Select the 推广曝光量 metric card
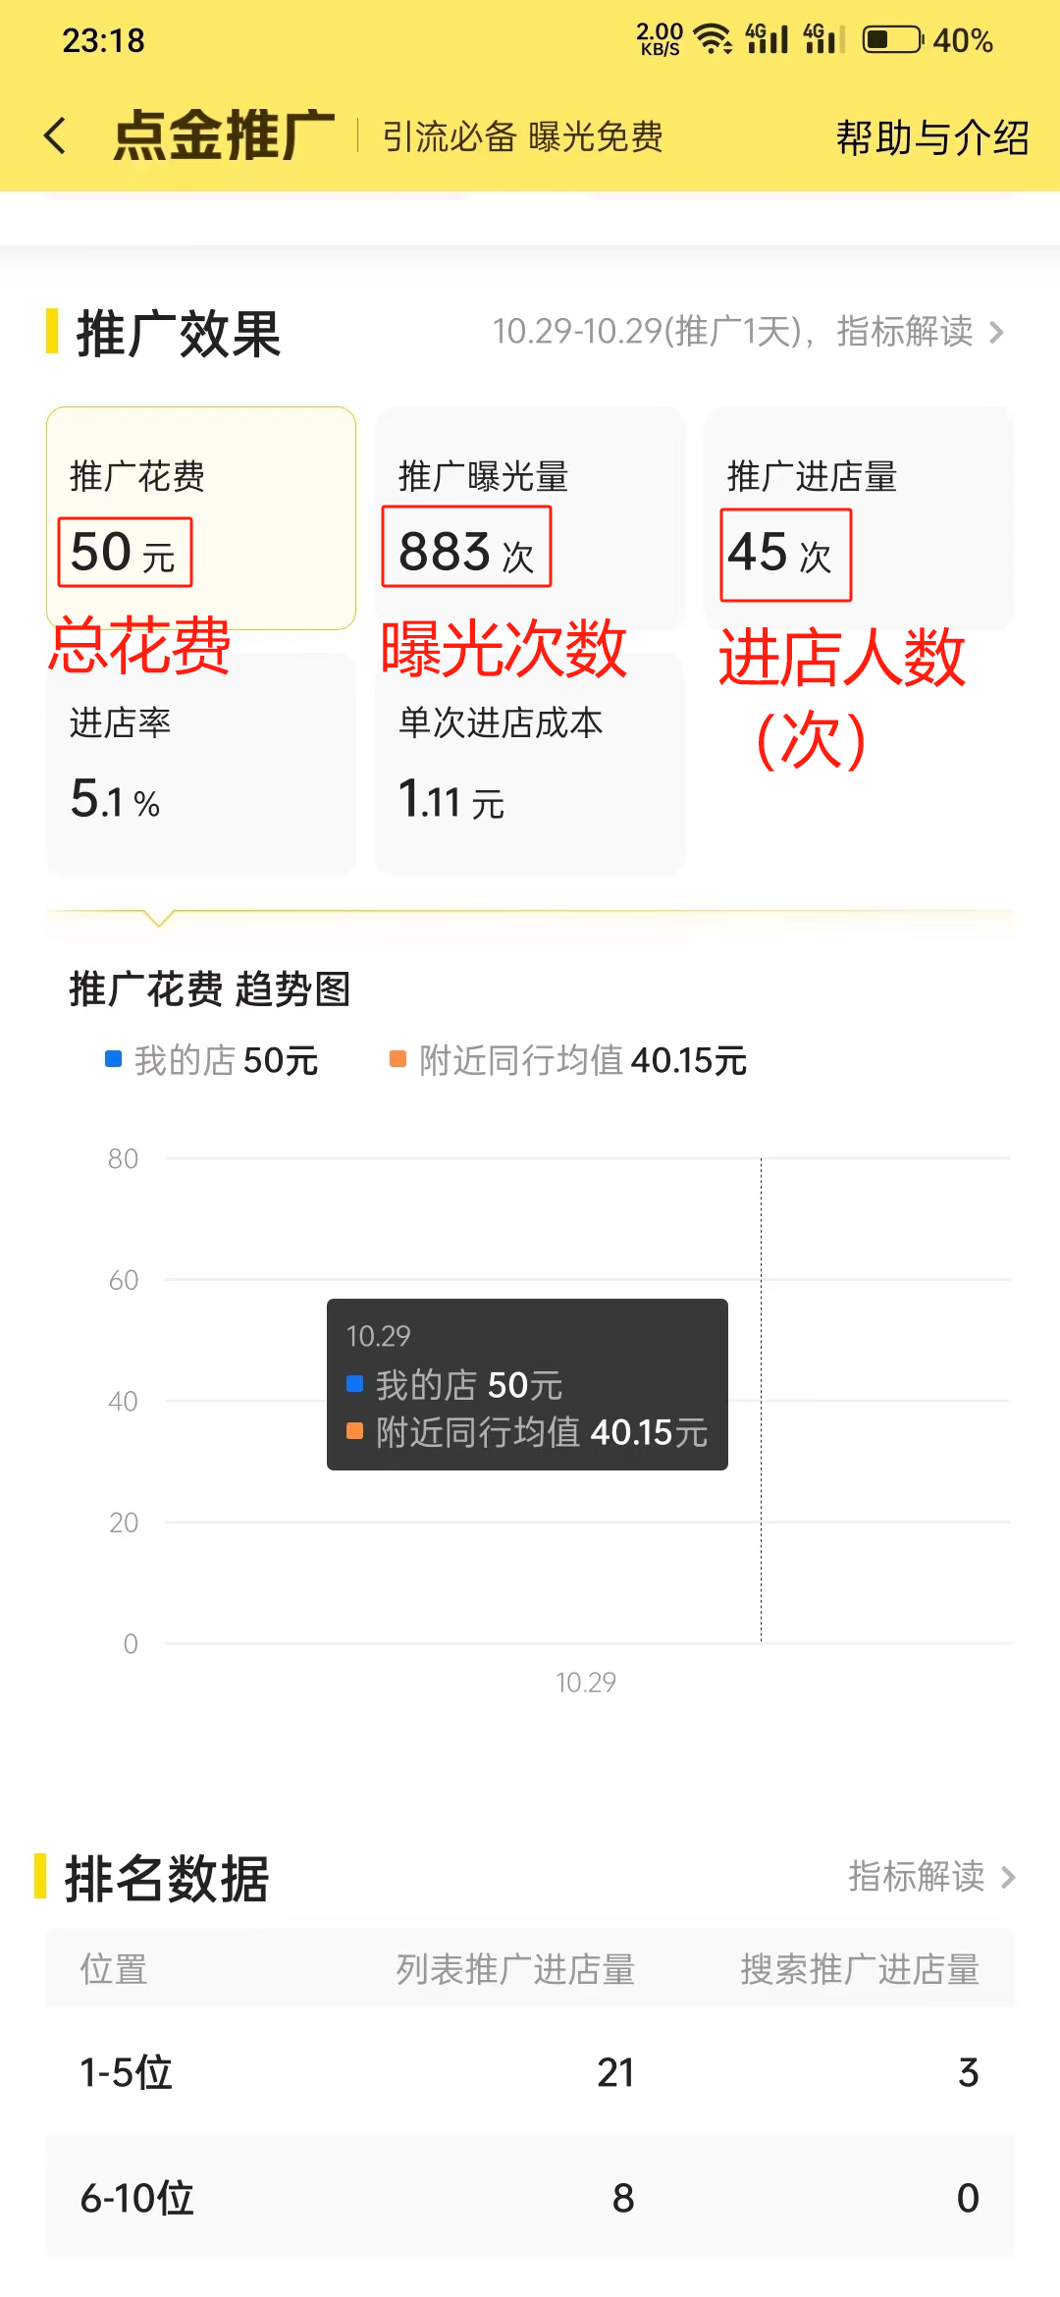Viewport: 1060px width, 2297px height. point(530,517)
